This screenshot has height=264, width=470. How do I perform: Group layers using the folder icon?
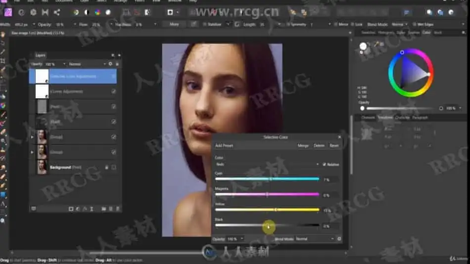[104, 209]
